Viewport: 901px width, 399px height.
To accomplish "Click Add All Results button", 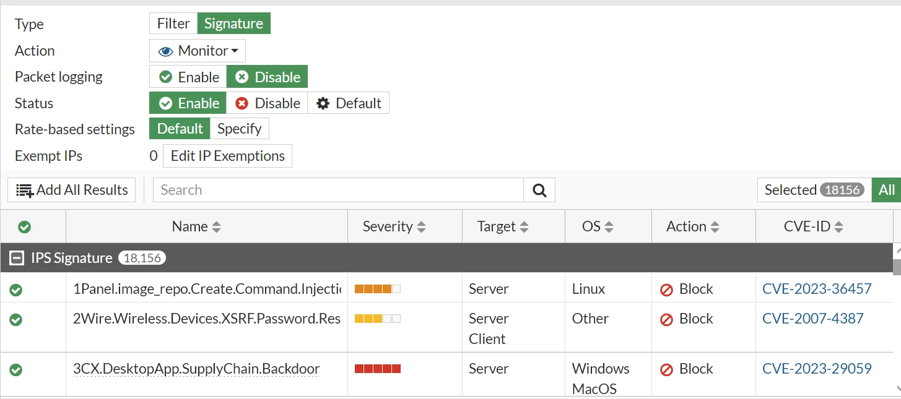I will (x=72, y=190).
